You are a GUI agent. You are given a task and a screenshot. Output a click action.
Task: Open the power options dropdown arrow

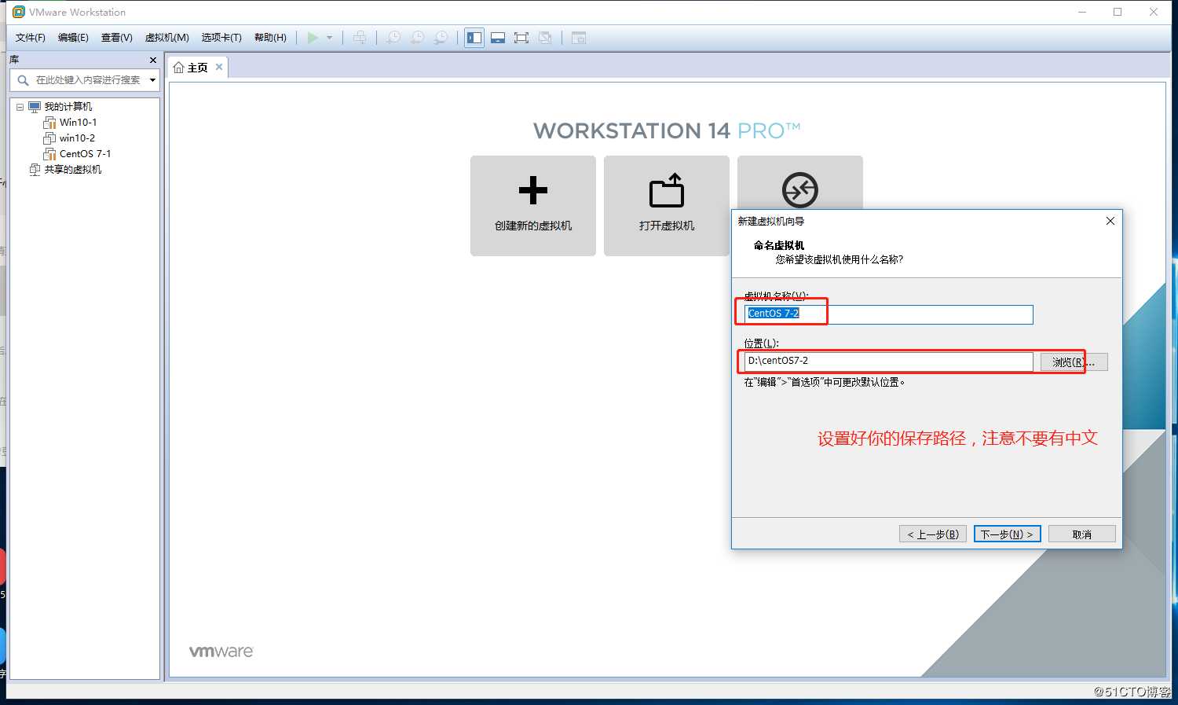click(330, 38)
